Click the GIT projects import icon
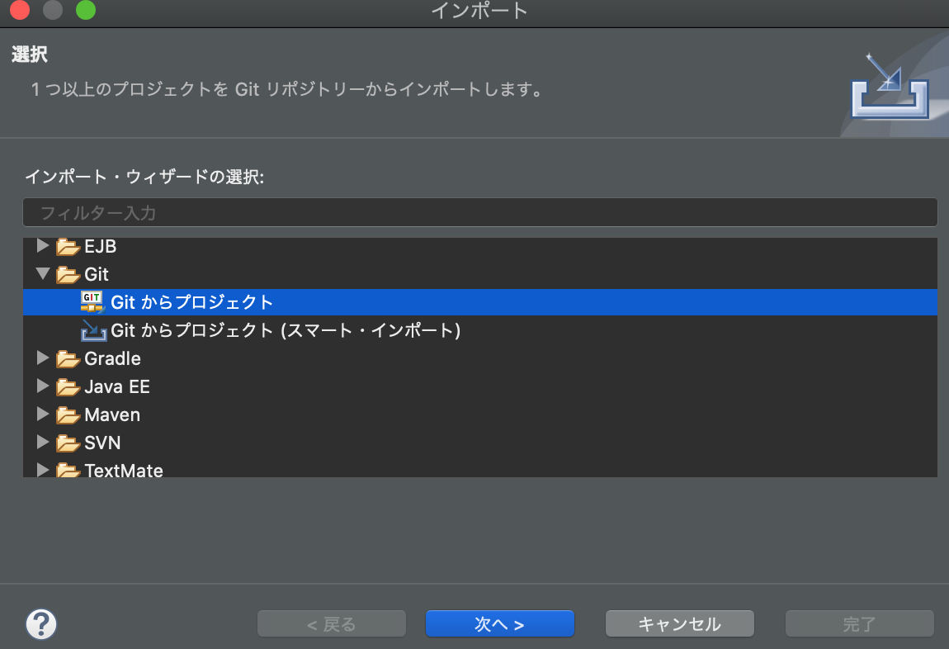 [x=91, y=301]
